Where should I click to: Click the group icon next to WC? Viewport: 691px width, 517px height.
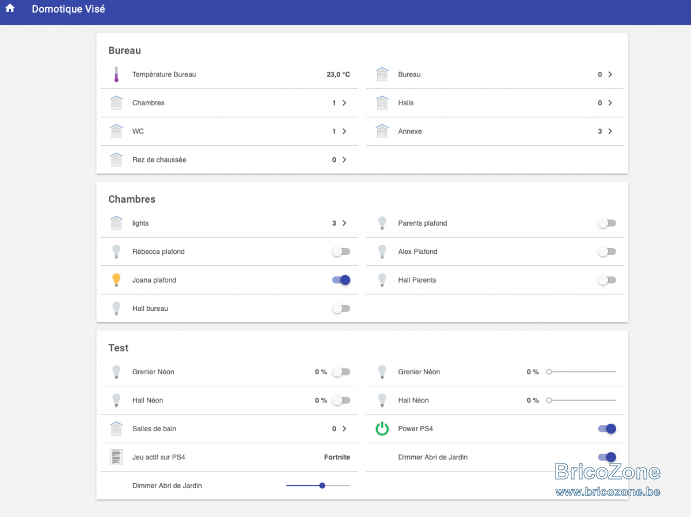coord(116,131)
